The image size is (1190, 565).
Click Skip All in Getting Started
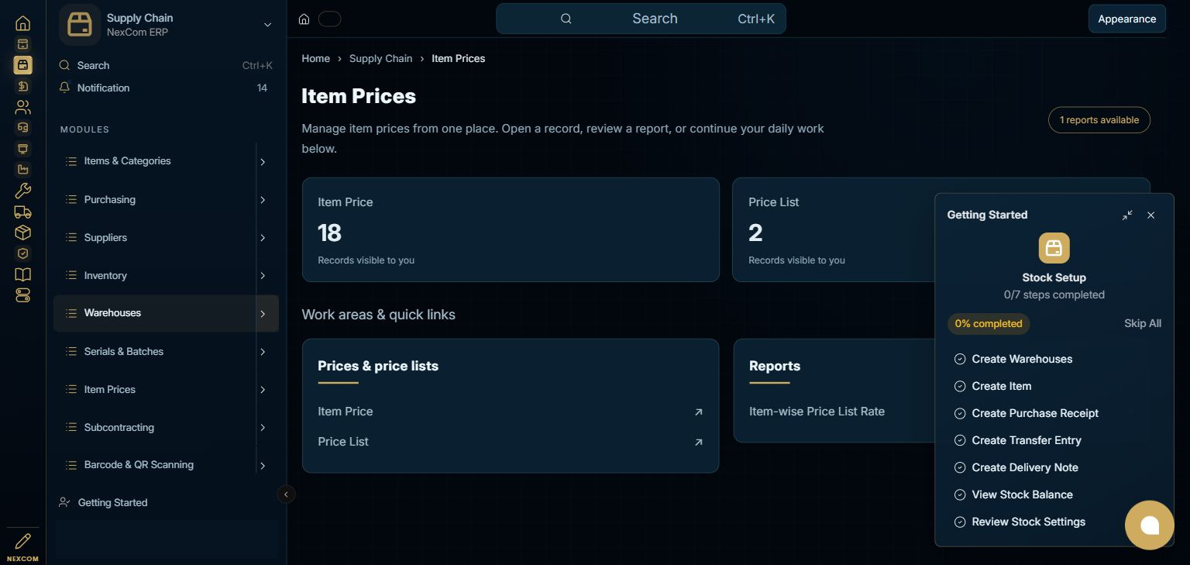coord(1143,323)
